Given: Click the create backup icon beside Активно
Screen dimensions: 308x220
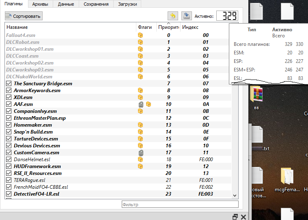Looking at the screenshot, I should tap(186, 16).
